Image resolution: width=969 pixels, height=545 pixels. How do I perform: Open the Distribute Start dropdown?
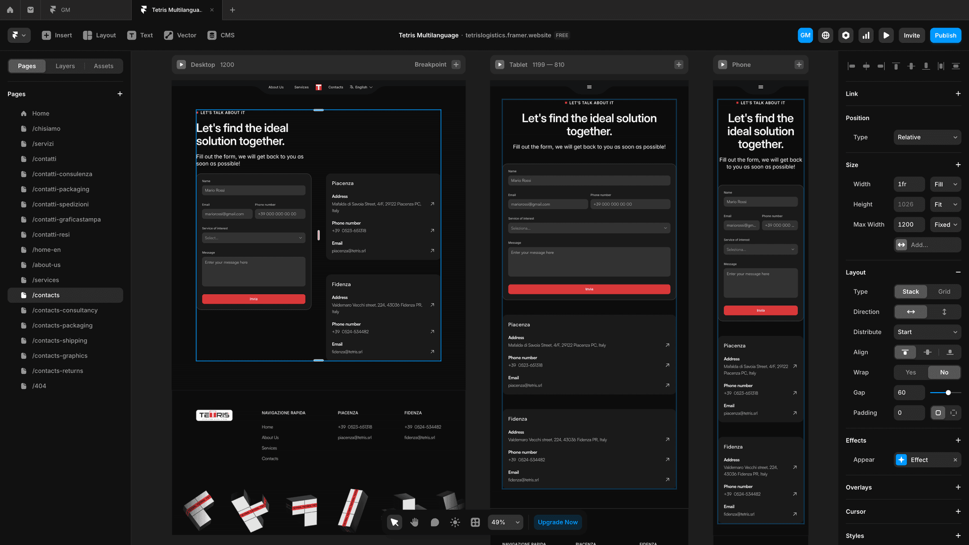coord(927,332)
